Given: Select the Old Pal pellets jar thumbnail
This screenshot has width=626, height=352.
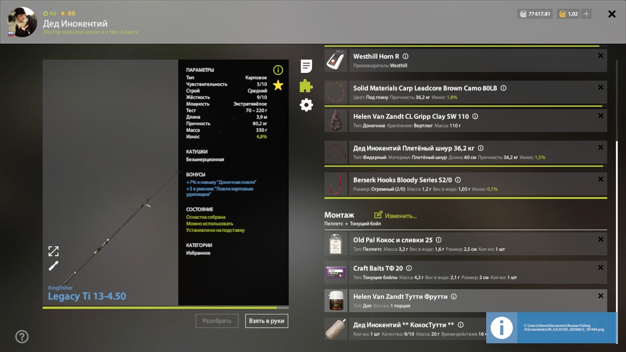Looking at the screenshot, I should [336, 244].
